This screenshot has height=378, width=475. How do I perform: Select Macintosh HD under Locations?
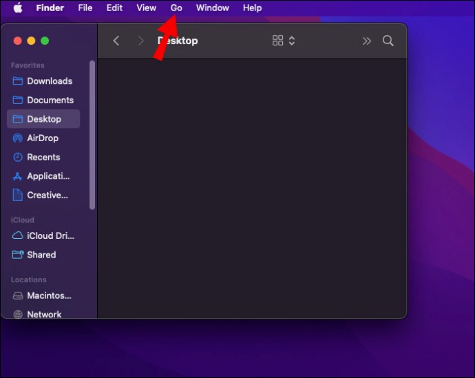pos(43,295)
